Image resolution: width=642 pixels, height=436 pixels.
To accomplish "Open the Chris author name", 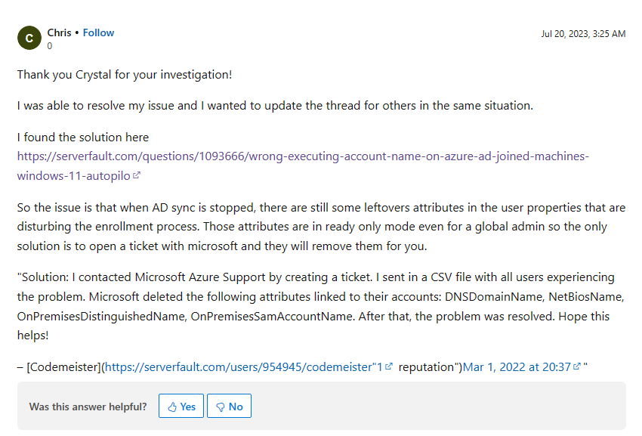I will click(59, 32).
